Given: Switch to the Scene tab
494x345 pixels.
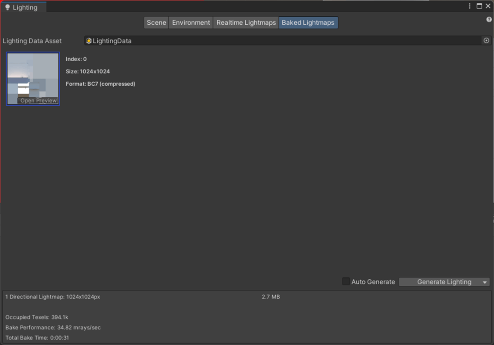Looking at the screenshot, I should [156, 23].
